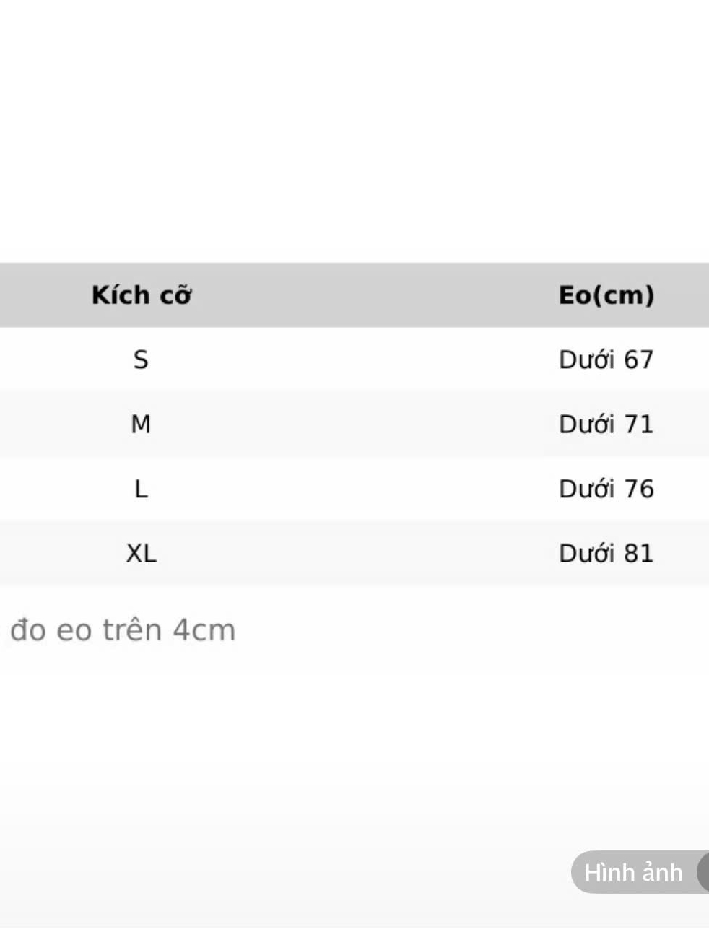Click the "Hình ảnh" pill button

632,872
